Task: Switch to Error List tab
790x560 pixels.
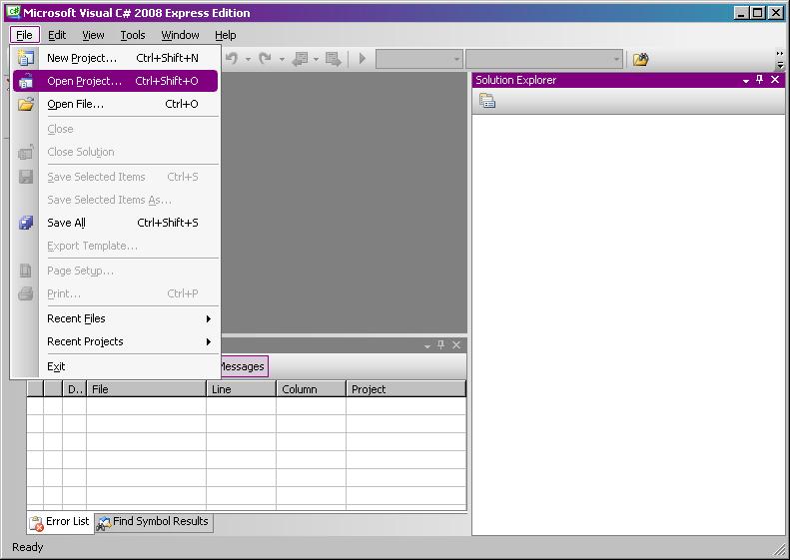Action: coord(60,522)
